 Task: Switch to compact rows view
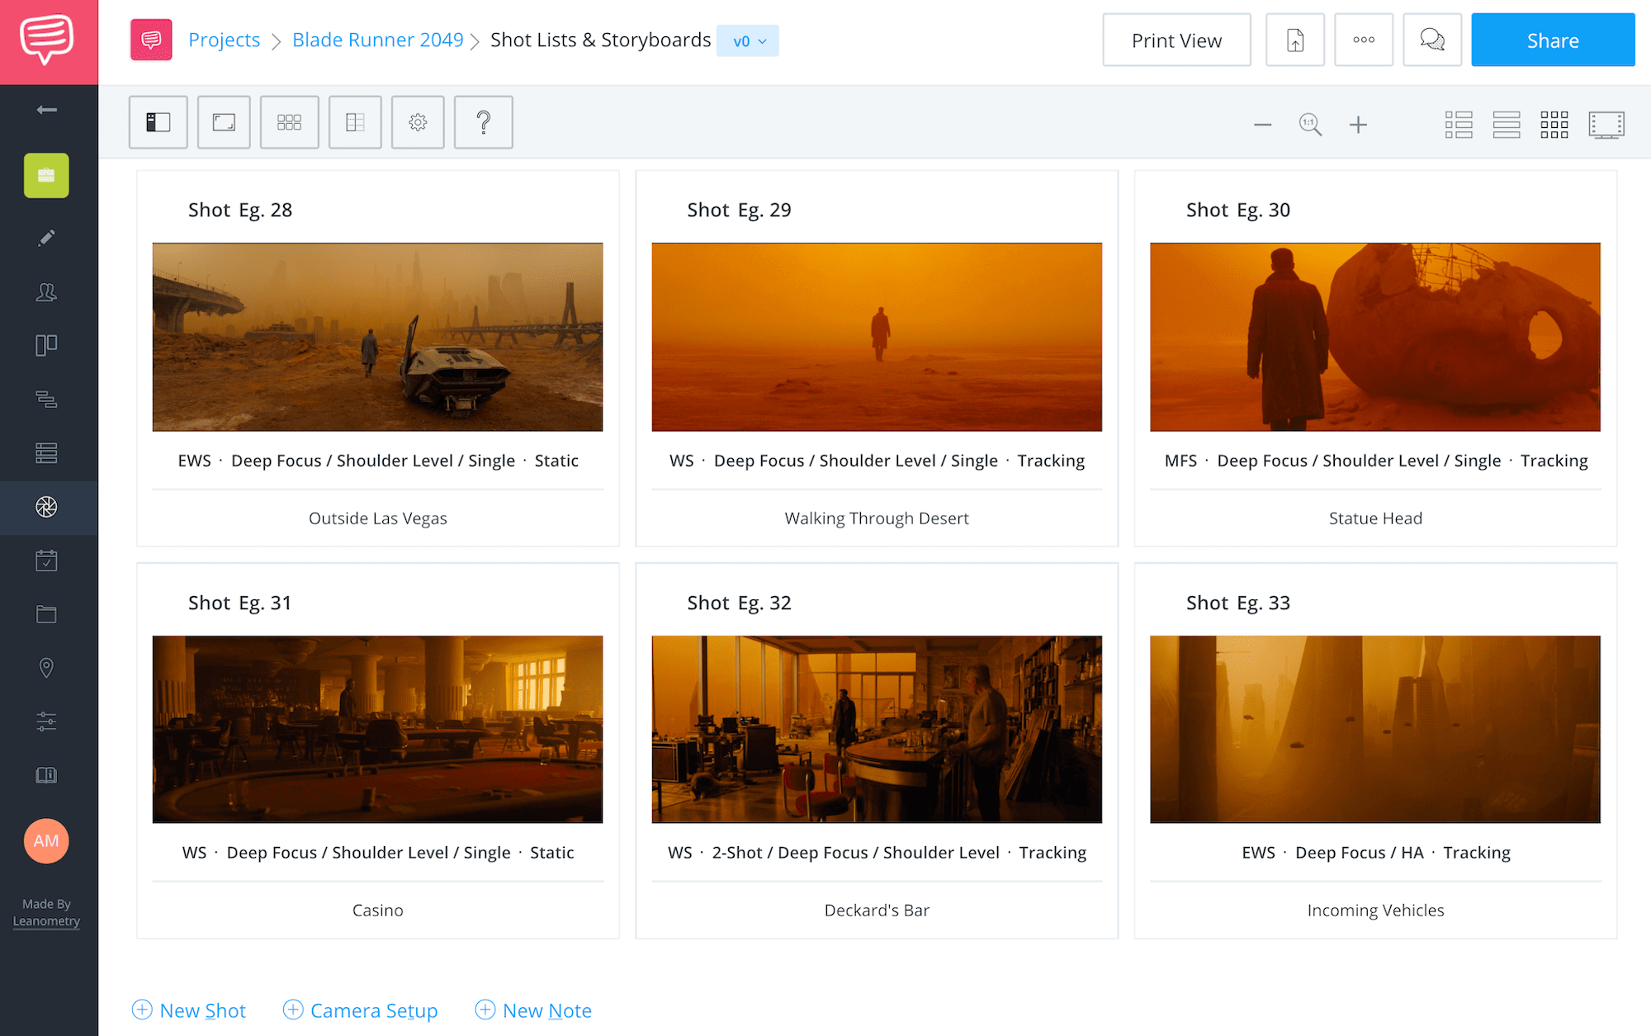[x=1507, y=125]
